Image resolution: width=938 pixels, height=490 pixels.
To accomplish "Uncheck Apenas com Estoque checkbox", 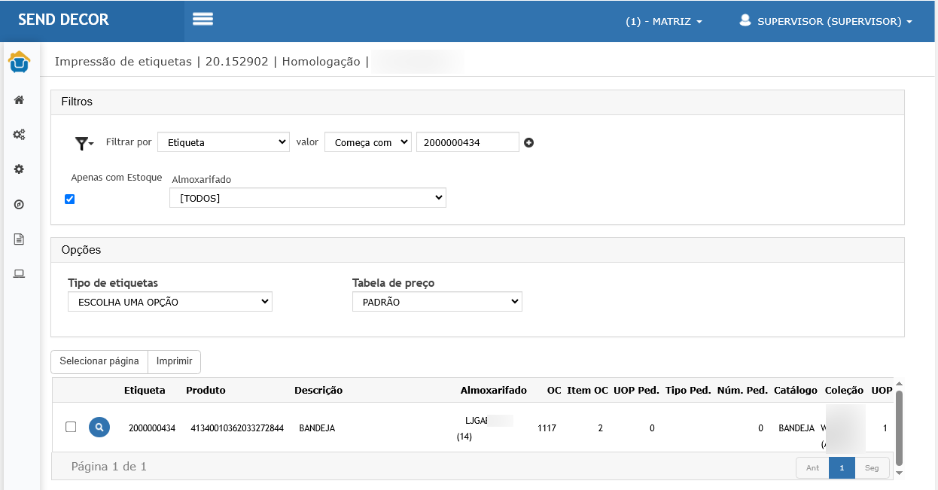I will point(70,199).
